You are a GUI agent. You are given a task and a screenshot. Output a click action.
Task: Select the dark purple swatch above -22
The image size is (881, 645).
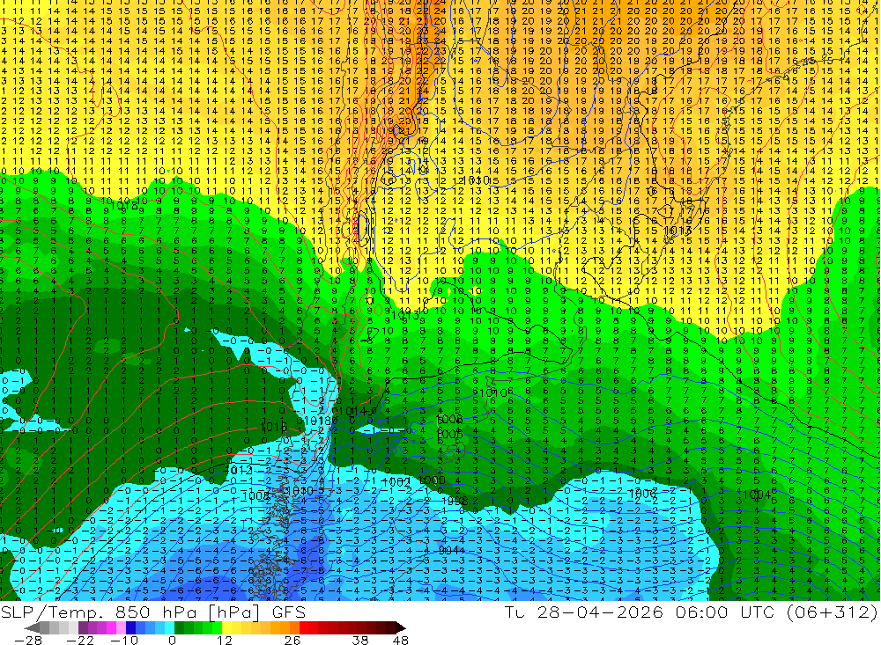[x=83, y=627]
